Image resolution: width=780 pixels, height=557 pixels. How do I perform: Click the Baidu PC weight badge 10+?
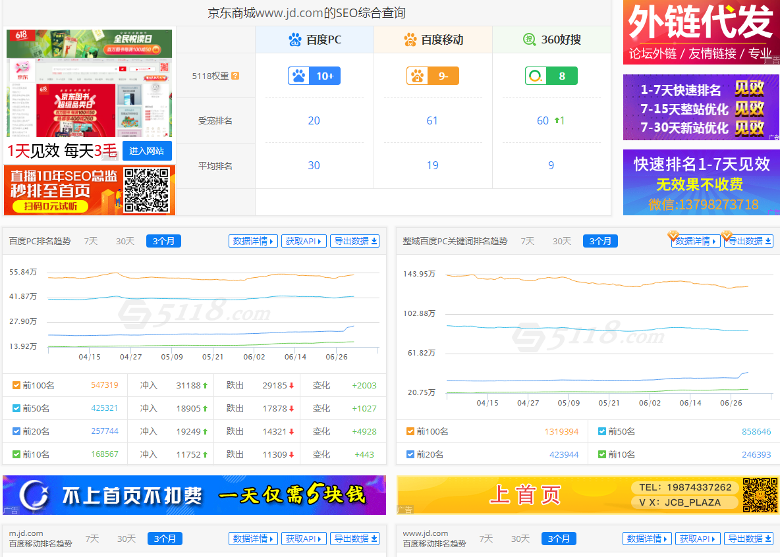tap(314, 76)
